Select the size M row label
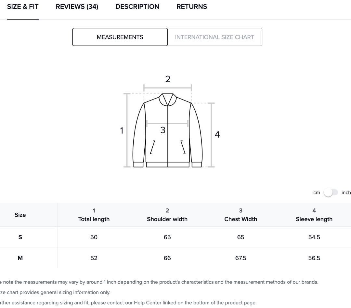The image size is (351, 308). (20, 258)
